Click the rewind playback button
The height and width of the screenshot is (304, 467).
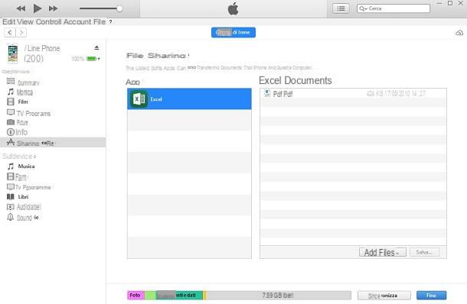(21, 8)
